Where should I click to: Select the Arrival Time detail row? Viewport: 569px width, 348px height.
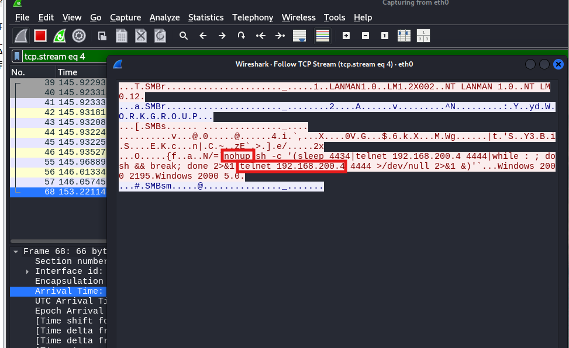pyautogui.click(x=58, y=291)
